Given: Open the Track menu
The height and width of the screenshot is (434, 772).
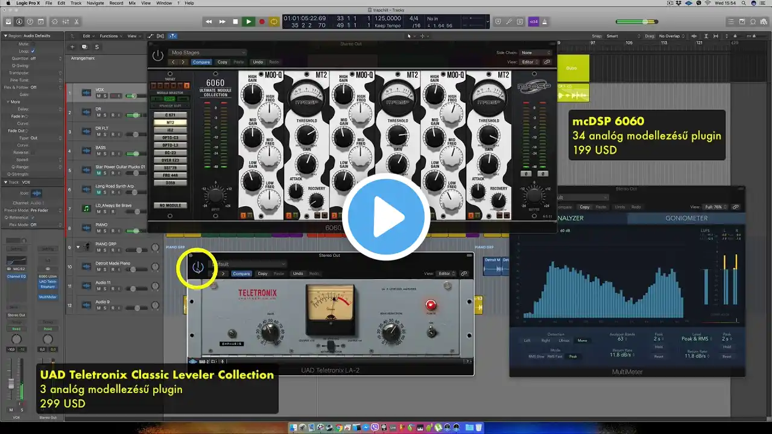Looking at the screenshot, I should pyautogui.click(x=76, y=3).
